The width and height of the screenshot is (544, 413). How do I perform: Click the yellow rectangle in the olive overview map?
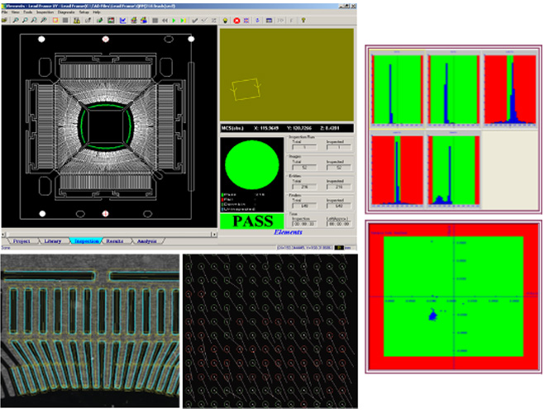tap(246, 89)
